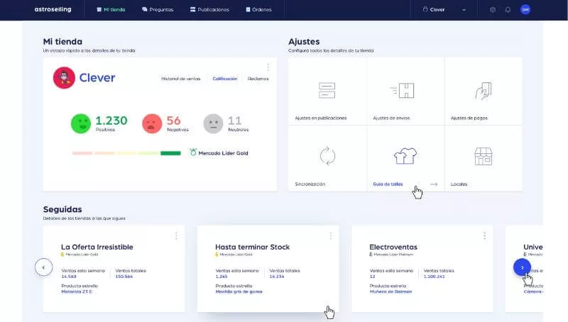The width and height of the screenshot is (568, 322).
Task: Click the Sincronización arrows icon
Action: pyautogui.click(x=327, y=156)
